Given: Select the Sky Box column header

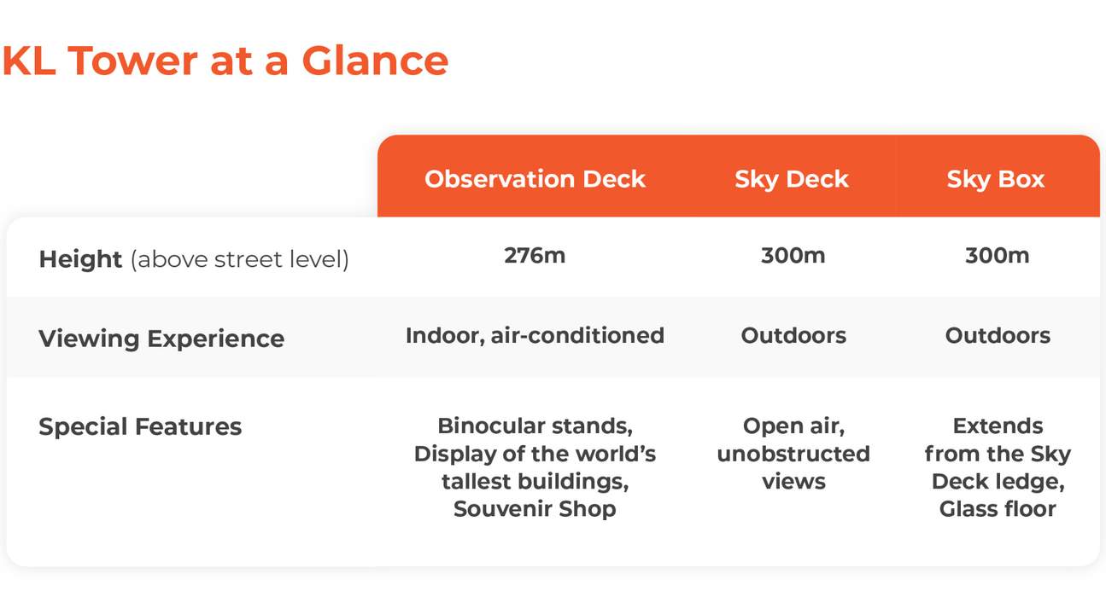Looking at the screenshot, I should [x=996, y=179].
